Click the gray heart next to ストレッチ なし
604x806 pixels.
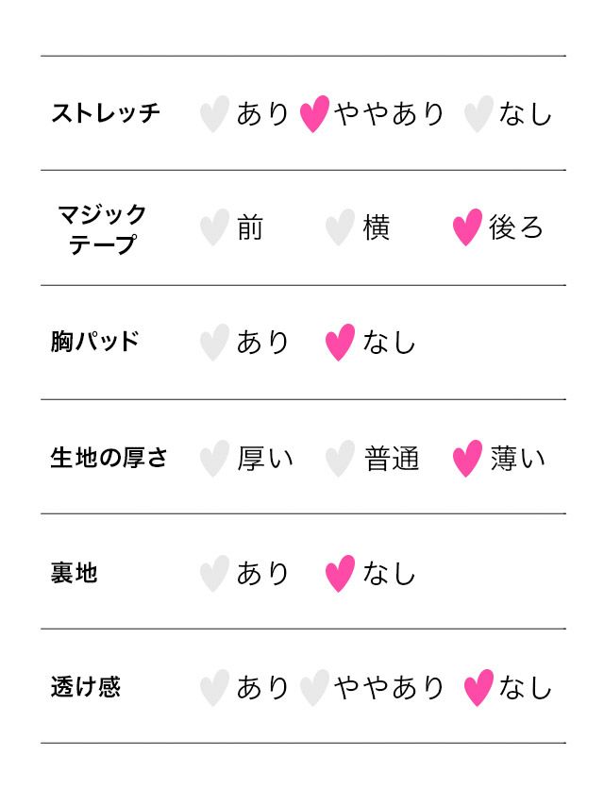click(x=478, y=113)
